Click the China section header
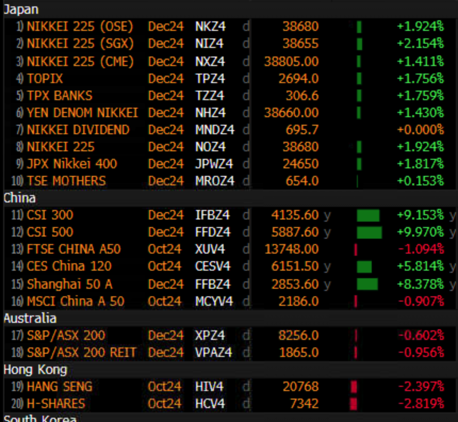Viewport: 458px width, 422px height. (20, 198)
